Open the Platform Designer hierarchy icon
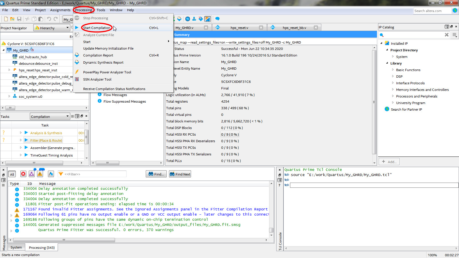 click(194, 19)
